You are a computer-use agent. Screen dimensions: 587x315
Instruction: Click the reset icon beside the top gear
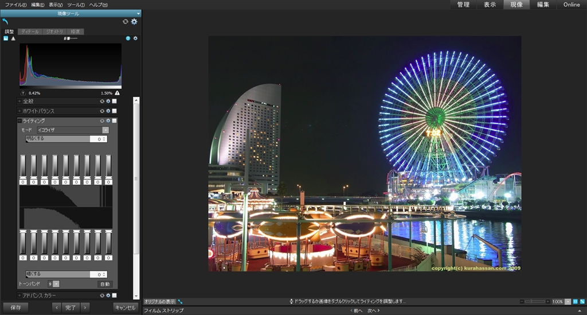point(126,21)
